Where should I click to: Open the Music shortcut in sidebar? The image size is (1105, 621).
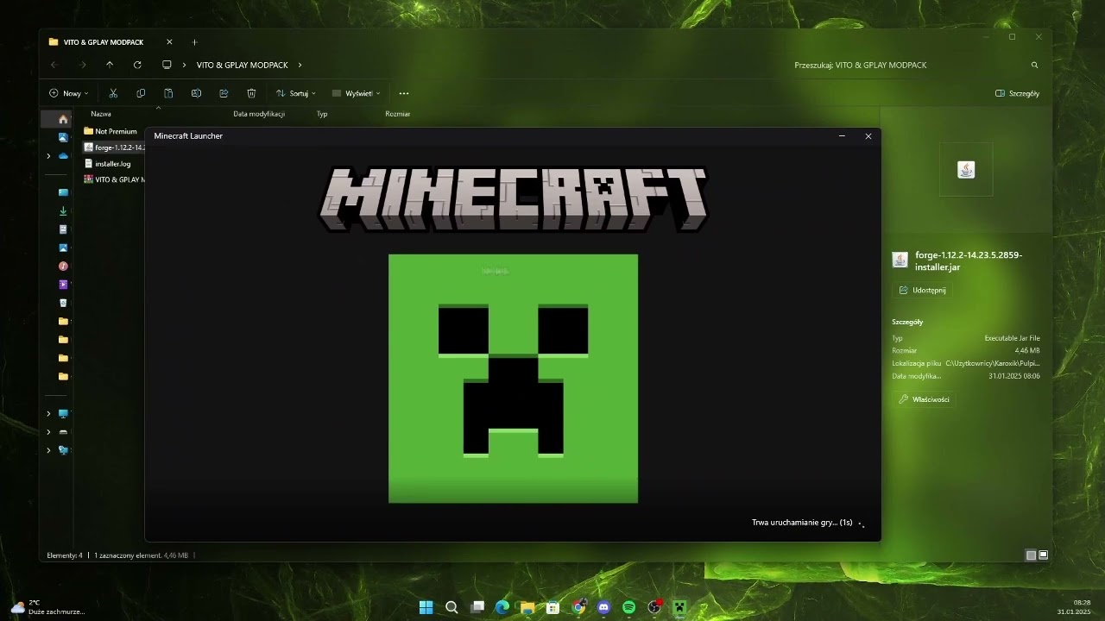coord(63,266)
